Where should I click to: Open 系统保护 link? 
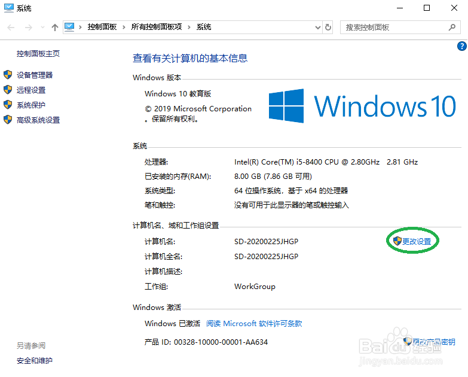30,105
